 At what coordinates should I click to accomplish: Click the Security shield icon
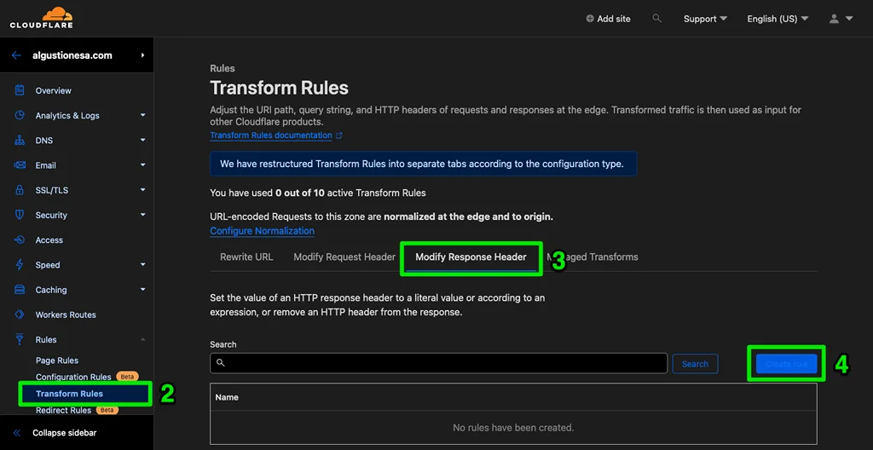[x=20, y=215]
